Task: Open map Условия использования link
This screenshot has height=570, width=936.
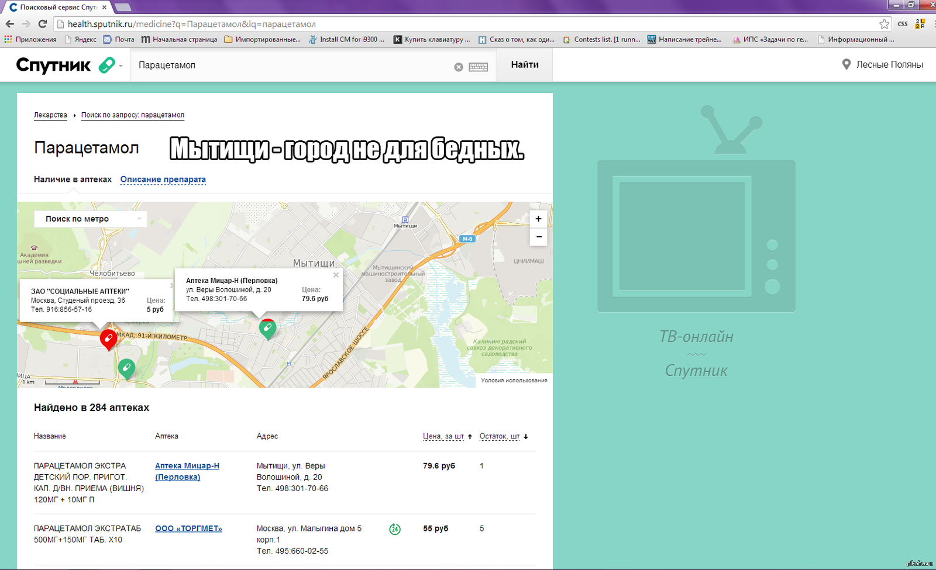Action: pyautogui.click(x=514, y=381)
